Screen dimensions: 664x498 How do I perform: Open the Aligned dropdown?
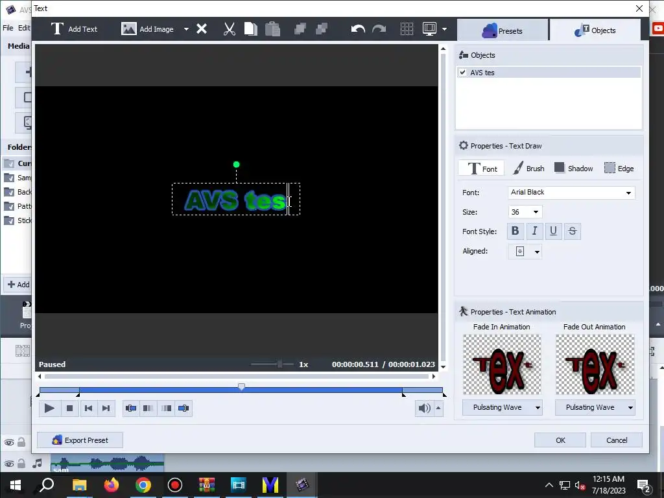click(525, 252)
